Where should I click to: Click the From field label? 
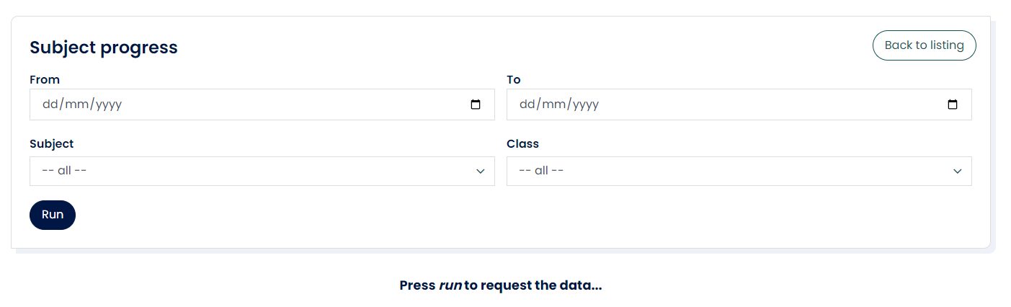(45, 79)
